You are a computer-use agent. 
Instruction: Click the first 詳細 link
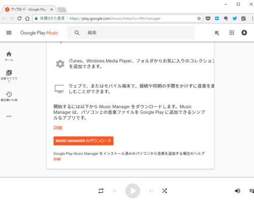pyautogui.click(x=58, y=128)
